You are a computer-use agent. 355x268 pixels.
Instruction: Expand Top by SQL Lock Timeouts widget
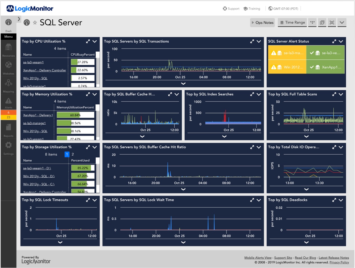88,200
